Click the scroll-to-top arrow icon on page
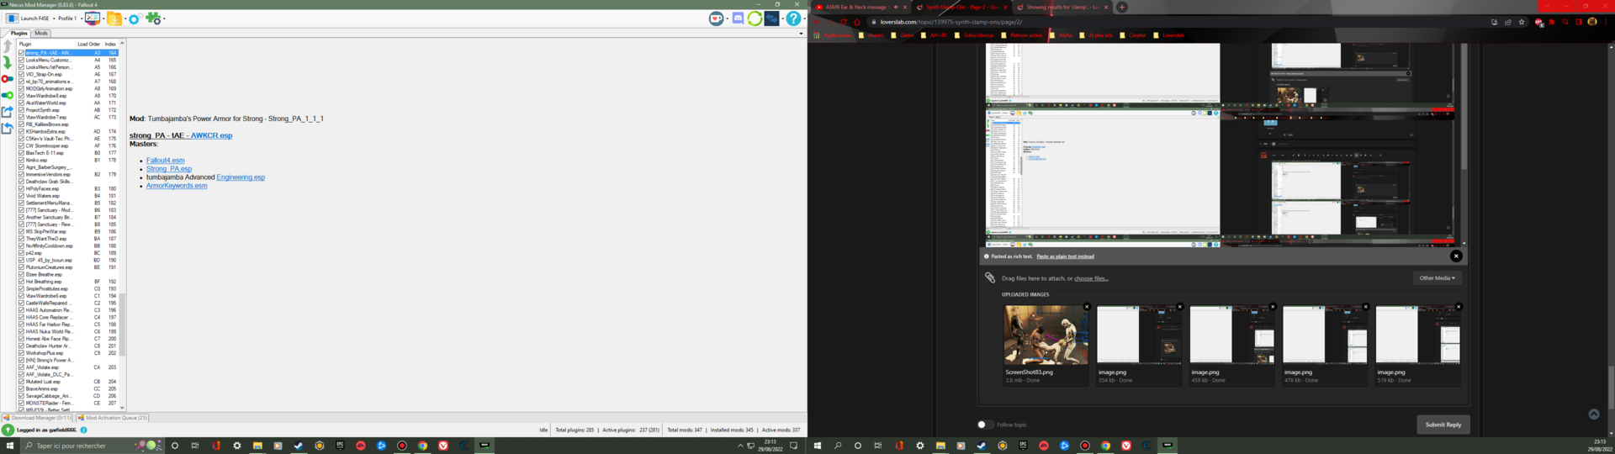The width and height of the screenshot is (1615, 454). coord(1593,414)
